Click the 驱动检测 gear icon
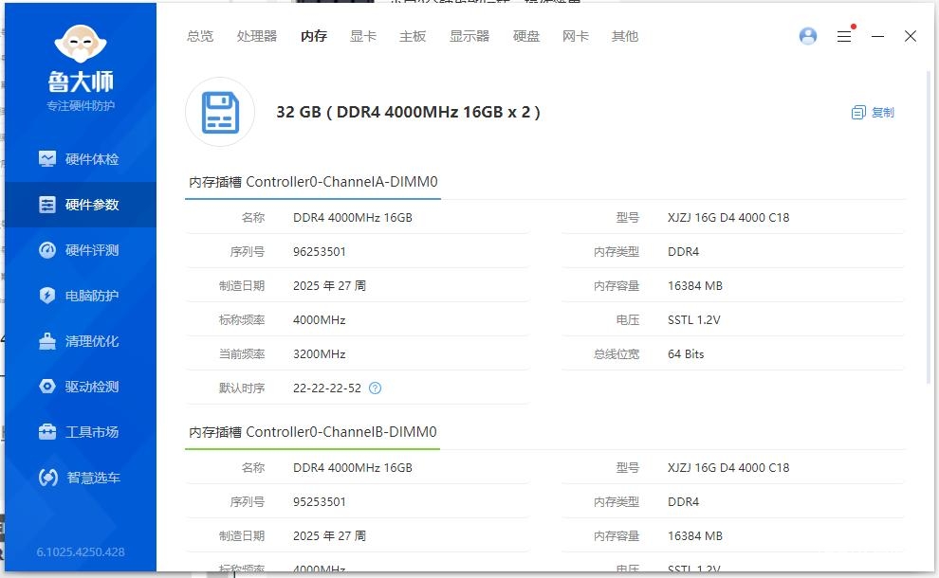The width and height of the screenshot is (939, 578). tap(47, 387)
